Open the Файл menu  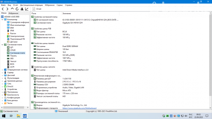pyautogui.click(x=3, y=5)
